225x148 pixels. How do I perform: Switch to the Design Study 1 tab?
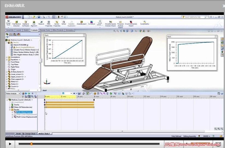pos(30,134)
